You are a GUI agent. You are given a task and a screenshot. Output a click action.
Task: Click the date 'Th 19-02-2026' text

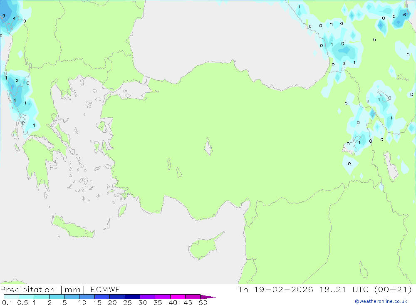[x=275, y=290]
